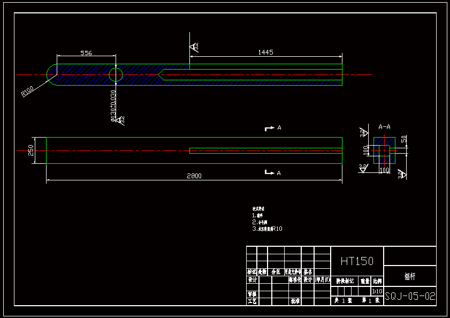The image size is (450, 318).
Task: Click the 分区 column header
Action: click(276, 272)
